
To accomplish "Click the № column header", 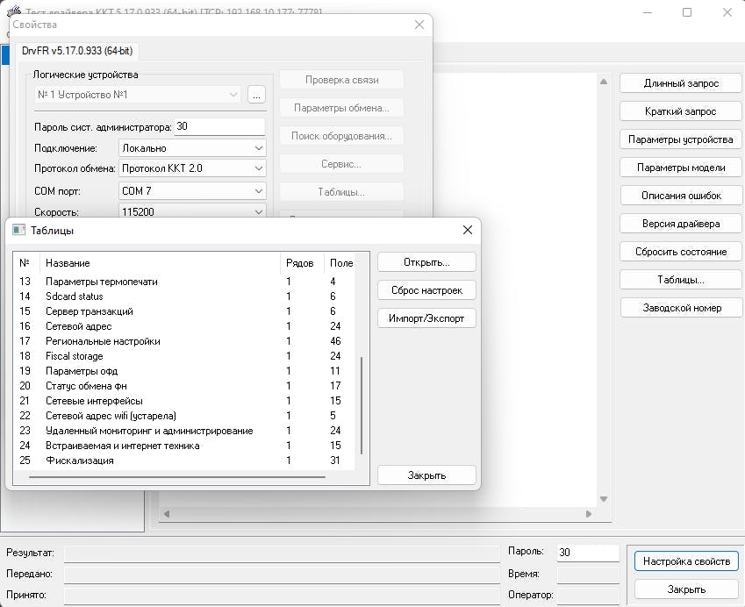I will pos(27,262).
